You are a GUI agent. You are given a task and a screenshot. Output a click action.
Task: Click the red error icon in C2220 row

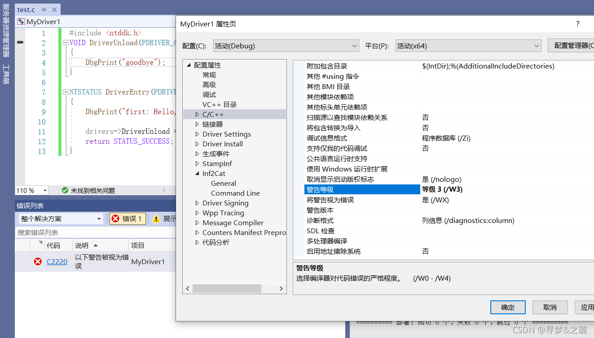pos(38,261)
